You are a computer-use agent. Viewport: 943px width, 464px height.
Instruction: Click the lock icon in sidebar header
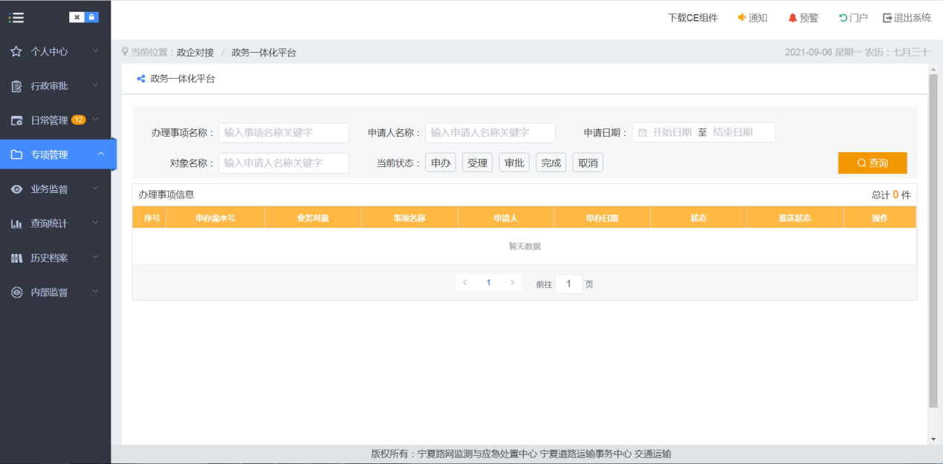(91, 17)
